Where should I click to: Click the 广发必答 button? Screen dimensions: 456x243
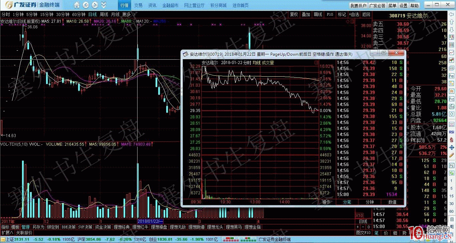378,6
